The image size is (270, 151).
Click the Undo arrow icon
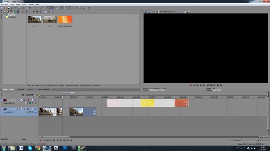(35, 8)
